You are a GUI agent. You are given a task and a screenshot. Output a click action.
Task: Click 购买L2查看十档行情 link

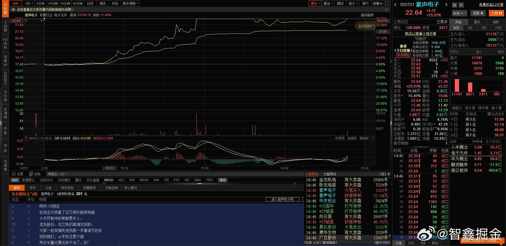(x=420, y=34)
